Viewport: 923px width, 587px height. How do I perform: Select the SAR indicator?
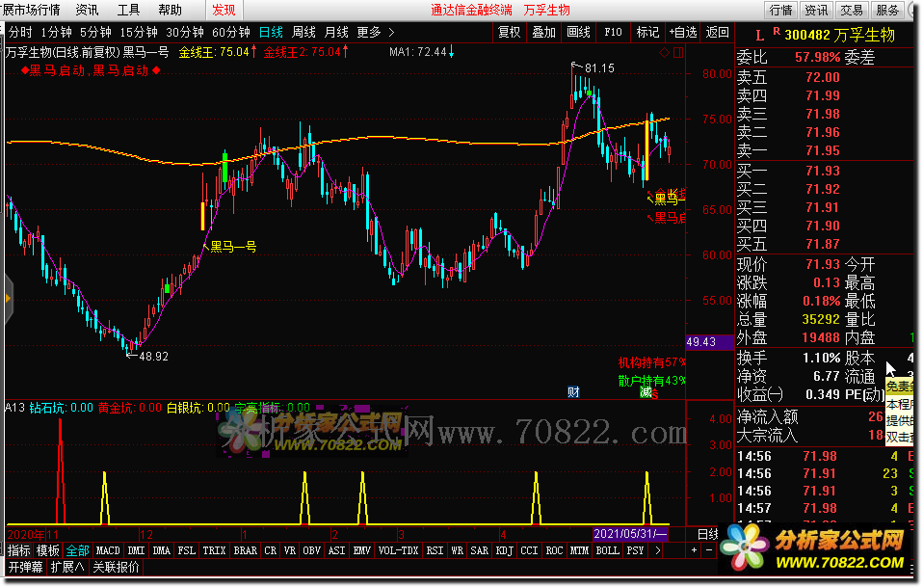(x=479, y=550)
